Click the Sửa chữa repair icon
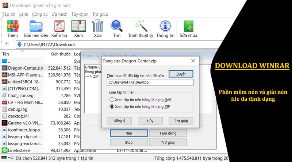The width and height of the screenshot is (292, 162). (x=188, y=26)
